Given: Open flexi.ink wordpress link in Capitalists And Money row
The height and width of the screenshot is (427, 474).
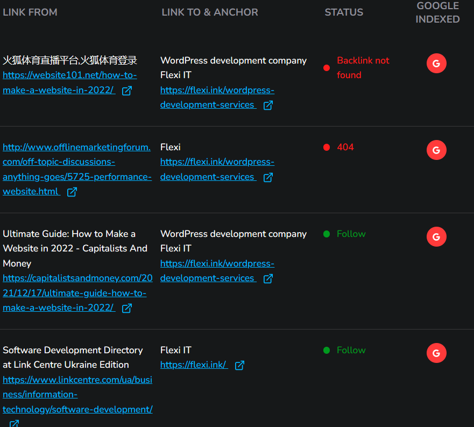Looking at the screenshot, I should tap(217, 270).
